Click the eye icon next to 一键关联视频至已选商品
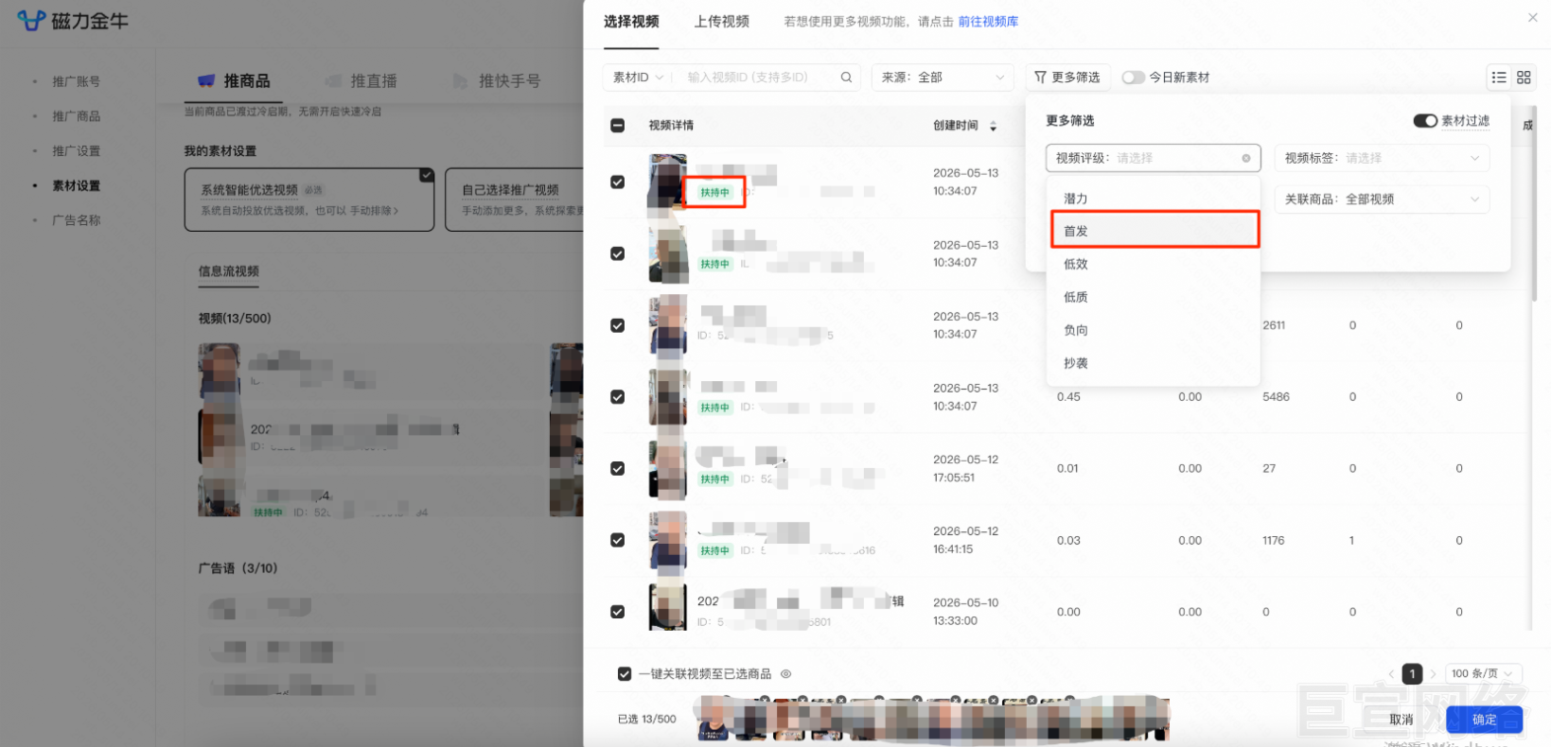Screen dimensions: 1551x747 pos(785,674)
